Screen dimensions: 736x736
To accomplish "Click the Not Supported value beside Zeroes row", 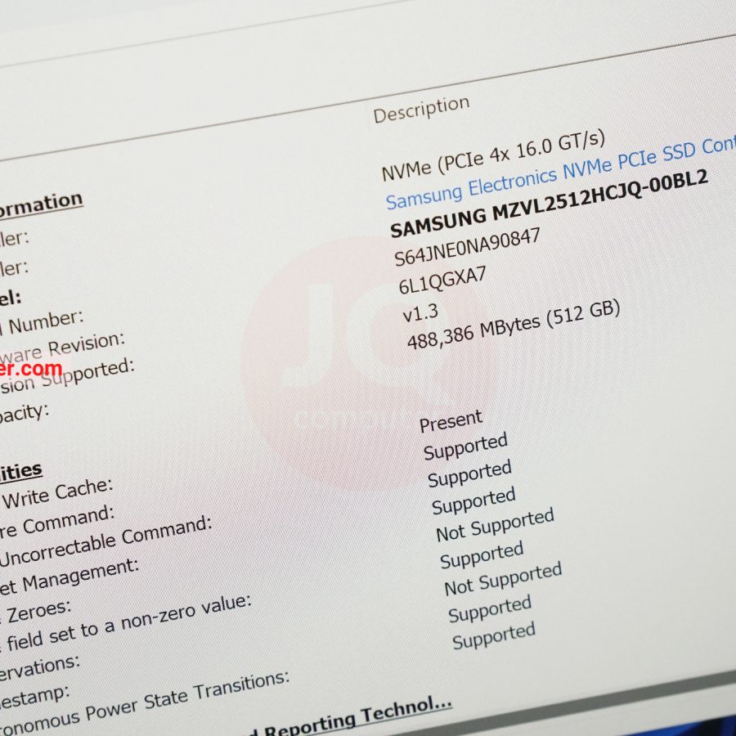I will [x=495, y=525].
